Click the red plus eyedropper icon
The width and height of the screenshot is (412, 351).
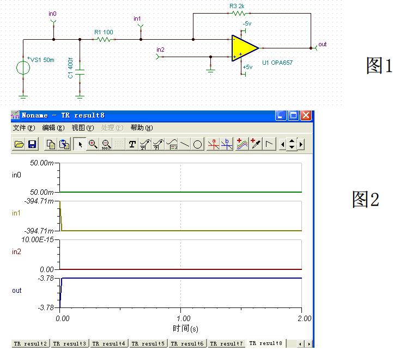(256, 144)
